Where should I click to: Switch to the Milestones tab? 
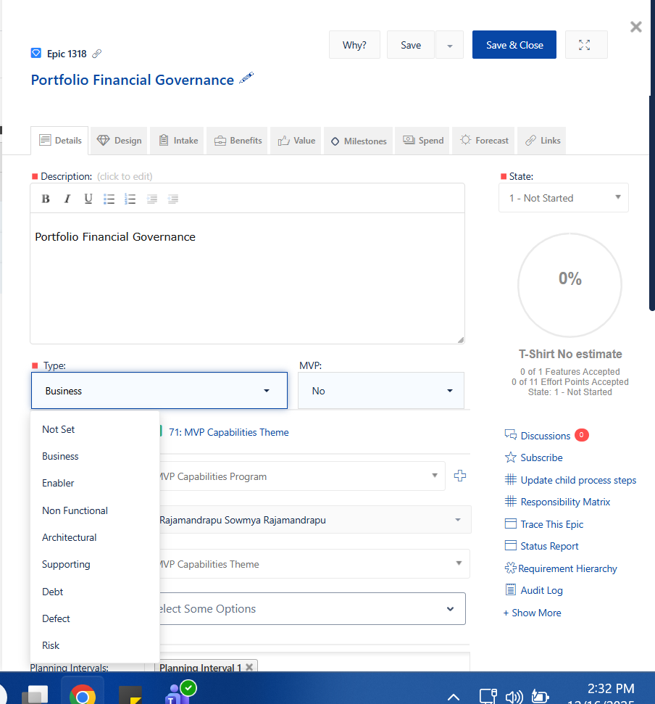pyautogui.click(x=358, y=141)
